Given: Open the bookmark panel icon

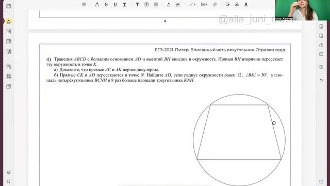Looking at the screenshot, I should point(9,181).
